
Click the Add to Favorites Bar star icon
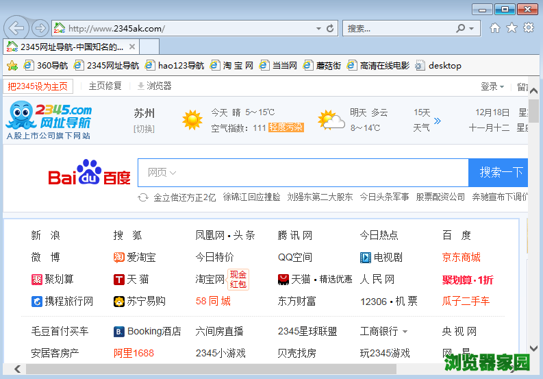[x=12, y=66]
